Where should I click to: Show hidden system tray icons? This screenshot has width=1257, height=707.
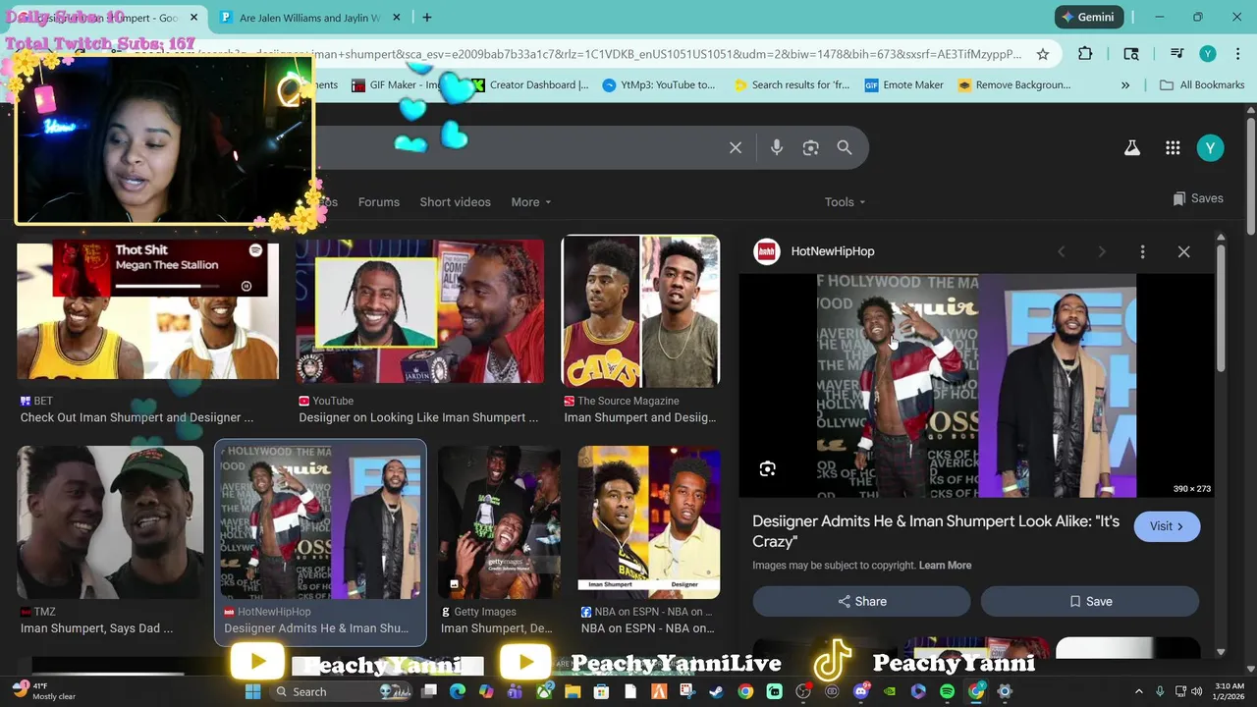(1139, 691)
